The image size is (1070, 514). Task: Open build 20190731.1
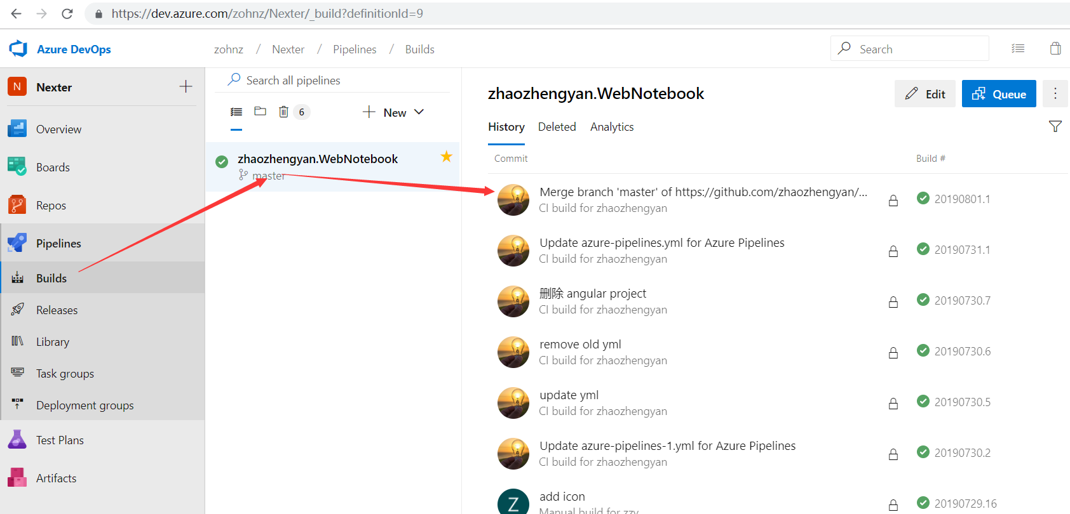pos(962,250)
